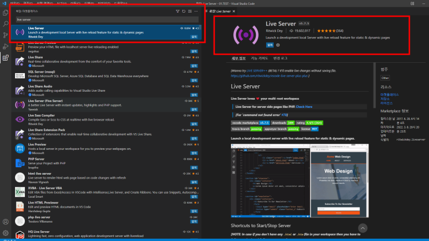429x241 pixels.
Task: Click the readme vertical scrollbar
Action: pos(375,85)
